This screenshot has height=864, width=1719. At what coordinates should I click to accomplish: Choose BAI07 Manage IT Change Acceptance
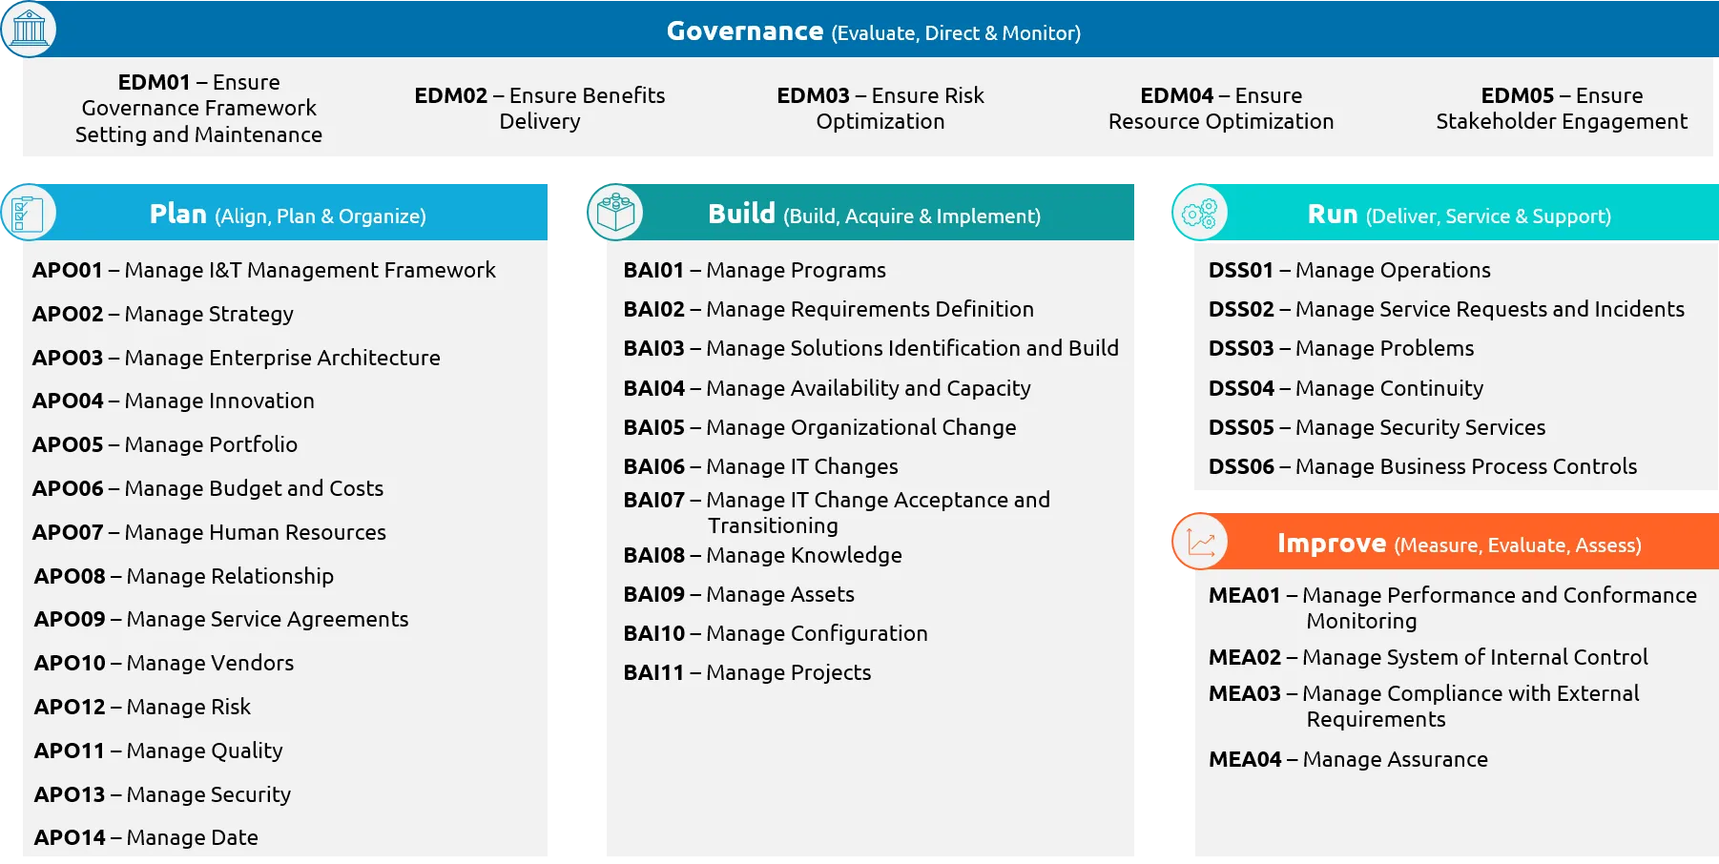pos(837,512)
